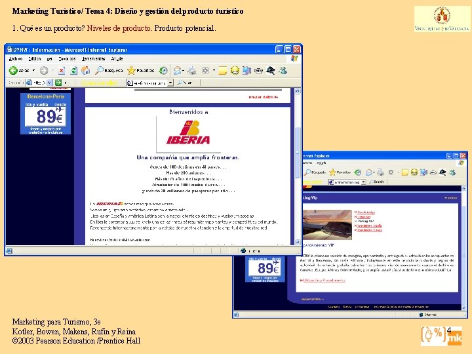Click the Messenger buddy icon in DYNW window
Viewport: 472px width, 354px height.
point(283,70)
